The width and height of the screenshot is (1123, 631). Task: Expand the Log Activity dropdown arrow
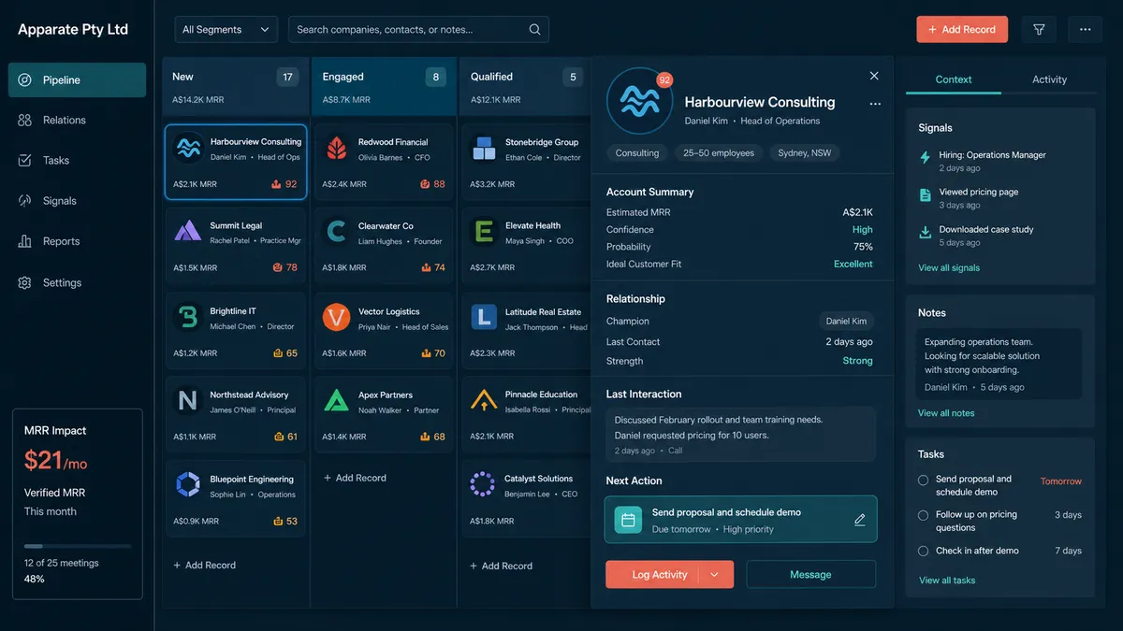[715, 575]
